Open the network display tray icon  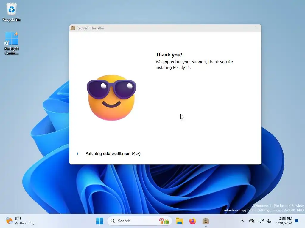261,221
